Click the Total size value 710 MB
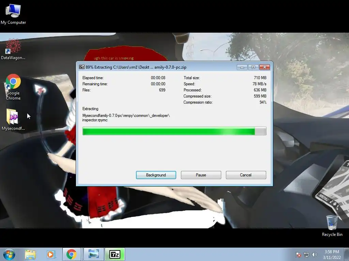The width and height of the screenshot is (349, 261). point(260,78)
